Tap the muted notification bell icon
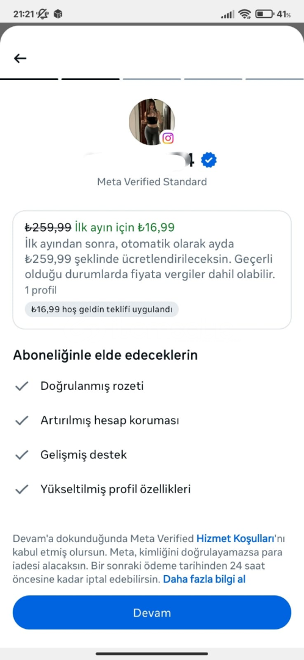 43,14
